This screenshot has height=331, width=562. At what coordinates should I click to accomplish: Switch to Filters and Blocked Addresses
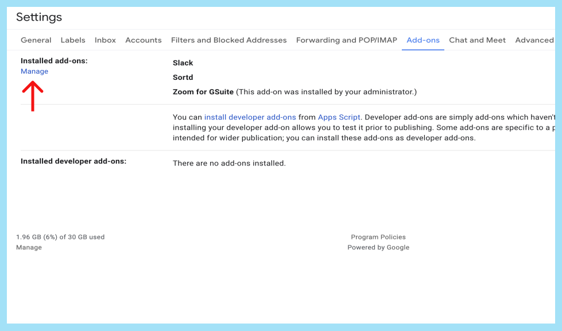tap(228, 40)
